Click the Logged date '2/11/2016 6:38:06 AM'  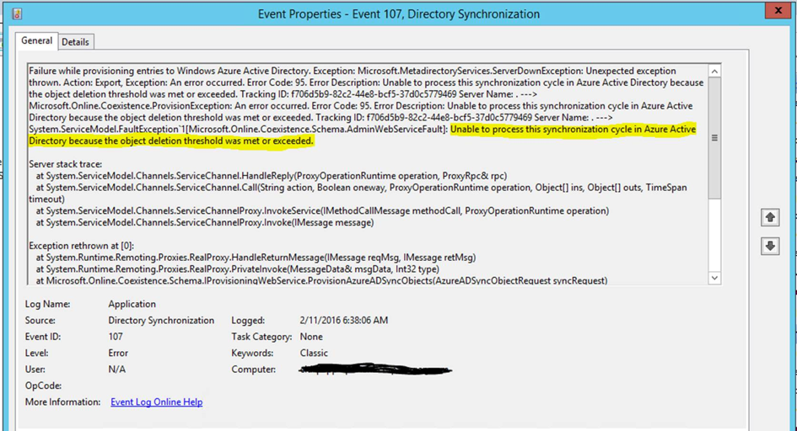tap(343, 321)
